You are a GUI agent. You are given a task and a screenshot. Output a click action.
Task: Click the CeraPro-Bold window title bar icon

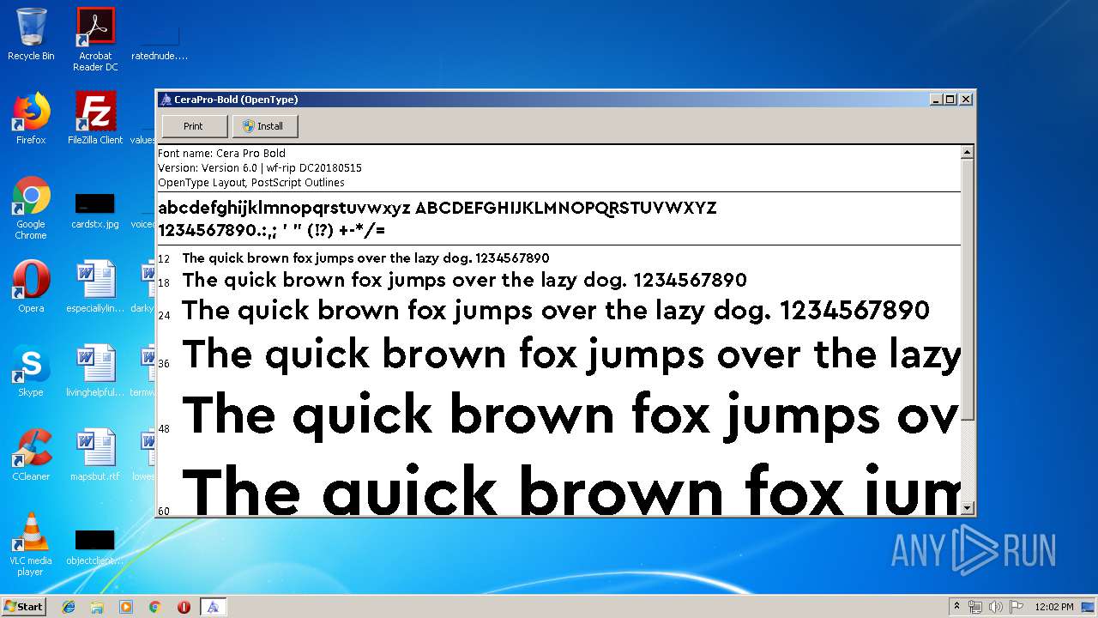point(166,100)
